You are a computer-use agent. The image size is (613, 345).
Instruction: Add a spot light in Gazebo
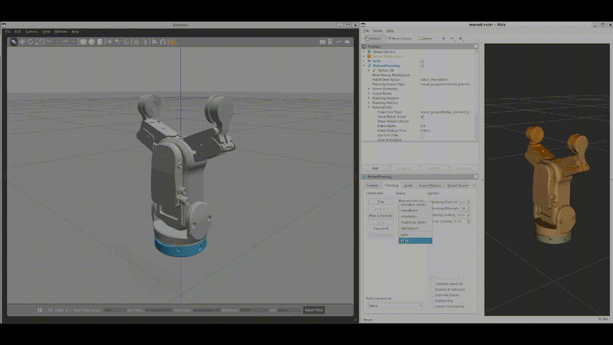[118, 42]
